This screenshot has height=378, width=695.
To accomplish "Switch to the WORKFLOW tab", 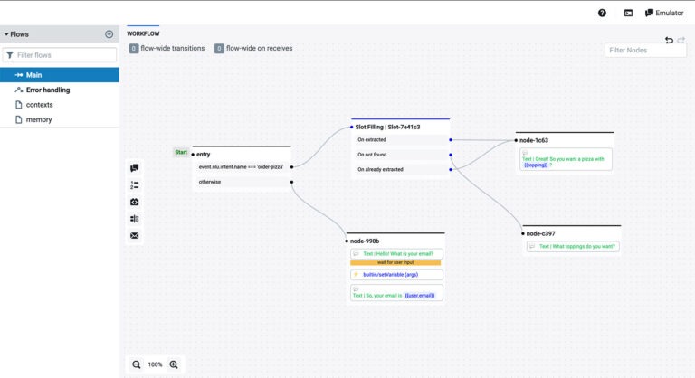I will [x=143, y=33].
